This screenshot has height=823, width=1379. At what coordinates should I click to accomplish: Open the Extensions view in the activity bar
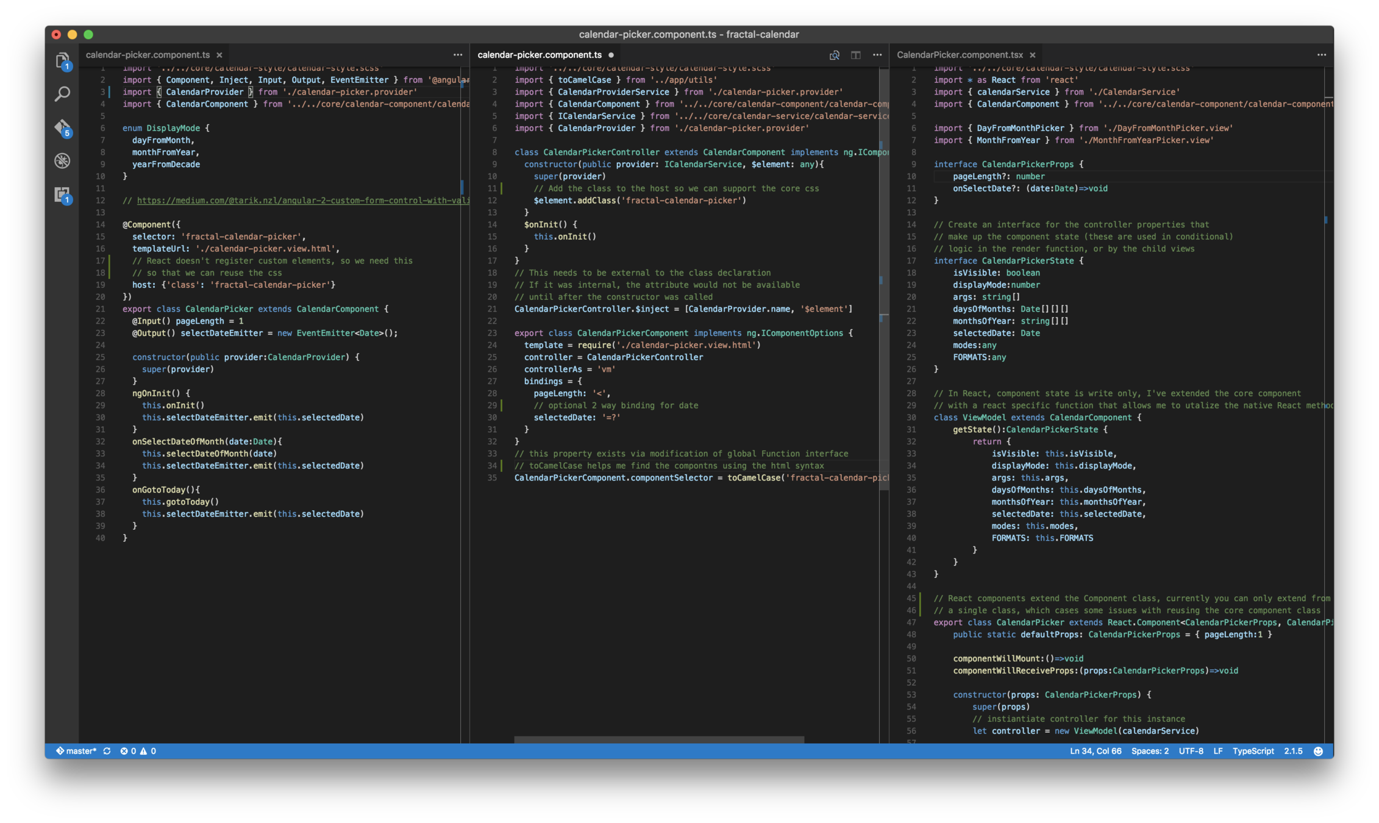coord(62,194)
